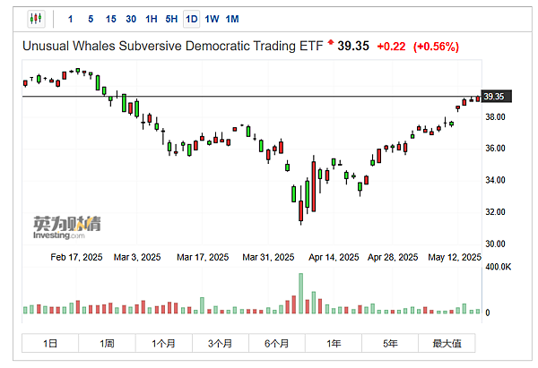
Task: Click the 34.00 price axis label
Action: 495,180
